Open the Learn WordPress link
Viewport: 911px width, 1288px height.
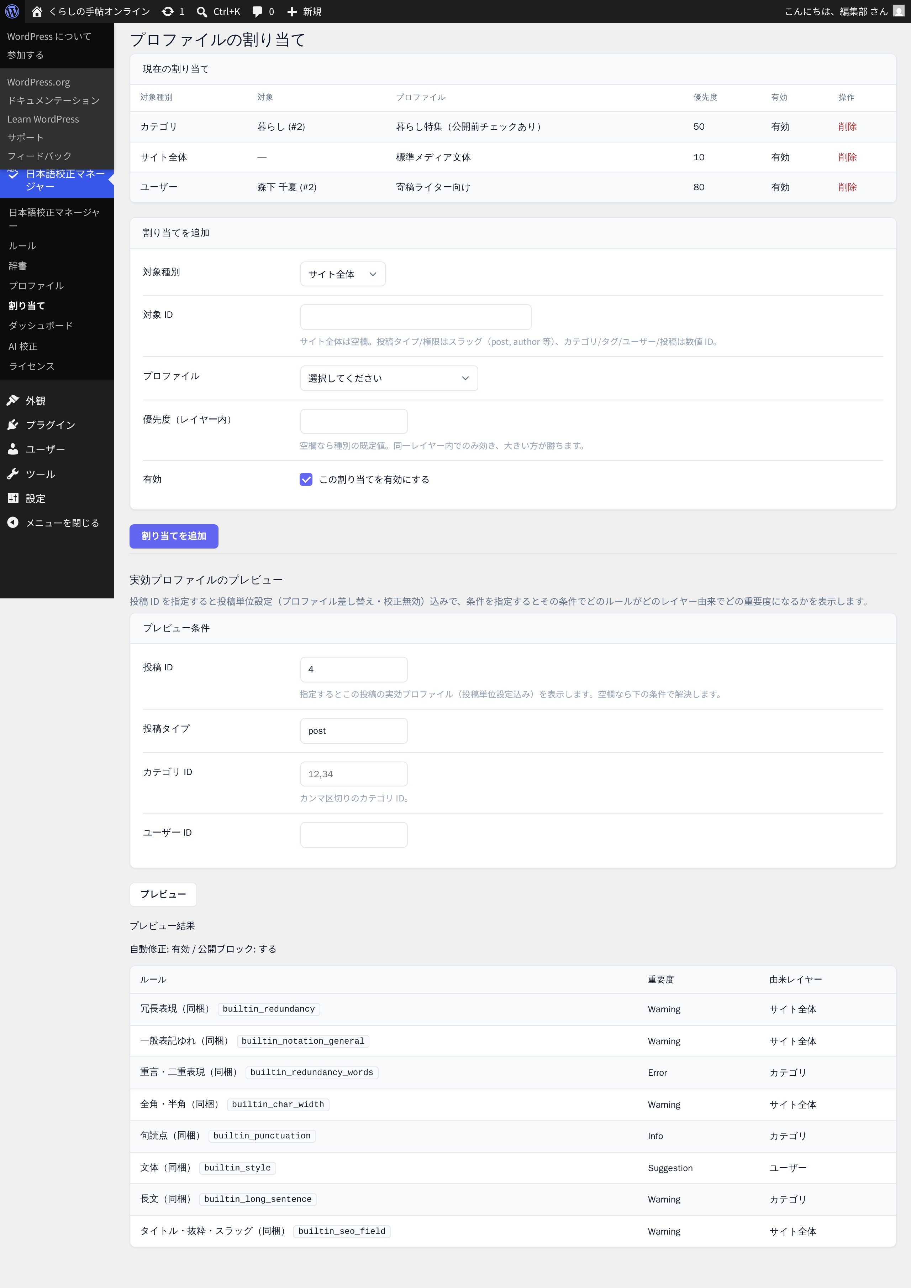(x=43, y=119)
